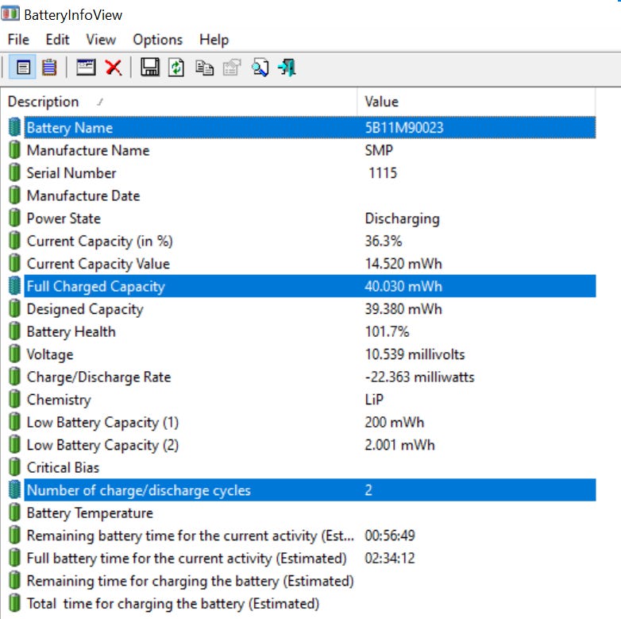Open the Find magnifier icon
The height and width of the screenshot is (619, 621).
(x=260, y=68)
